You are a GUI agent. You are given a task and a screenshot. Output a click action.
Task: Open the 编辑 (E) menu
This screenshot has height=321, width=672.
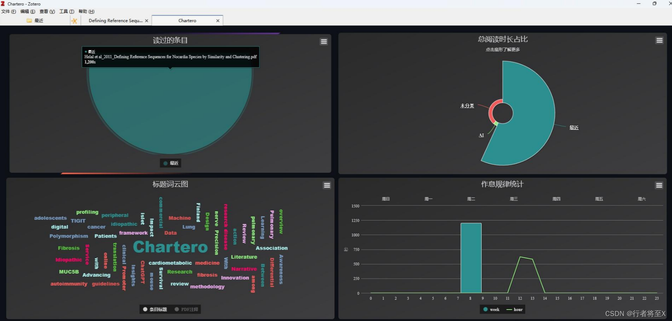[28, 11]
